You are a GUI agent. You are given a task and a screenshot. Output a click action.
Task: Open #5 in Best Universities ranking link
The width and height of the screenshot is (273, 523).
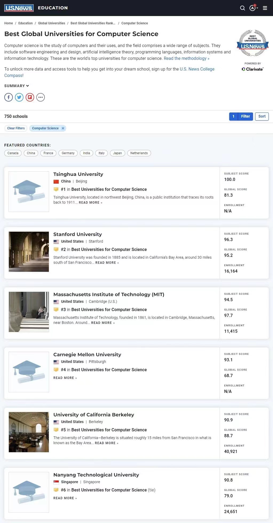pyautogui.click(x=104, y=430)
